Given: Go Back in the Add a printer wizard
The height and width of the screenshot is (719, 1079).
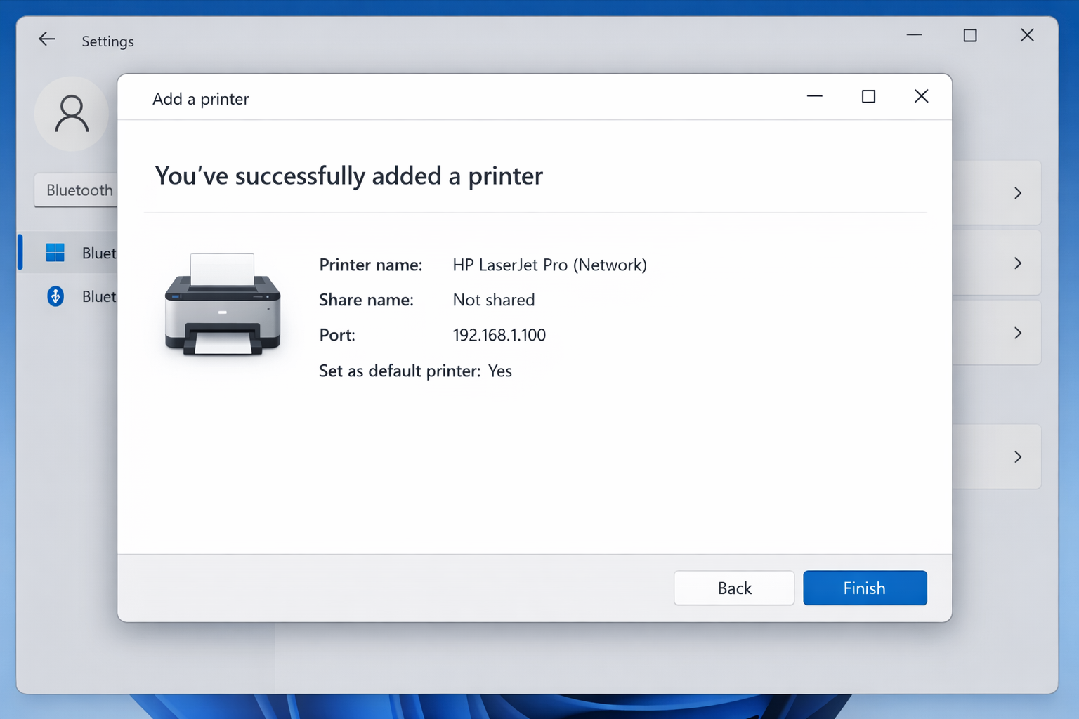Looking at the screenshot, I should tap(733, 588).
